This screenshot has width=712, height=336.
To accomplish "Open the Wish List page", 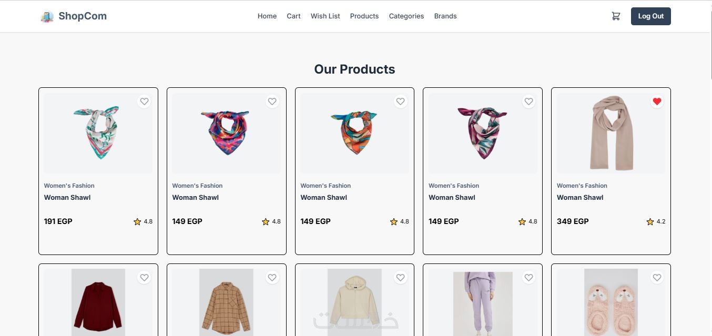I will pos(325,16).
